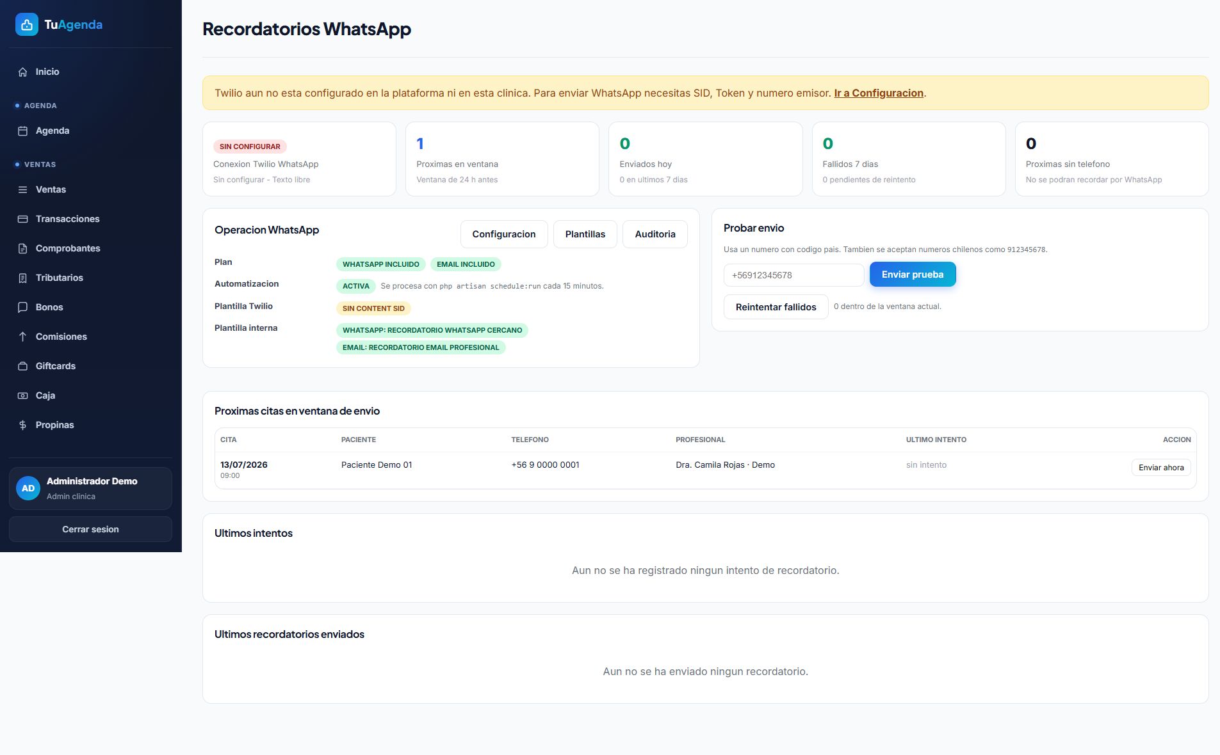
Task: Click EMAIL: RECORDATORIO EMAIL PROFESIONAL badge
Action: tap(421, 347)
